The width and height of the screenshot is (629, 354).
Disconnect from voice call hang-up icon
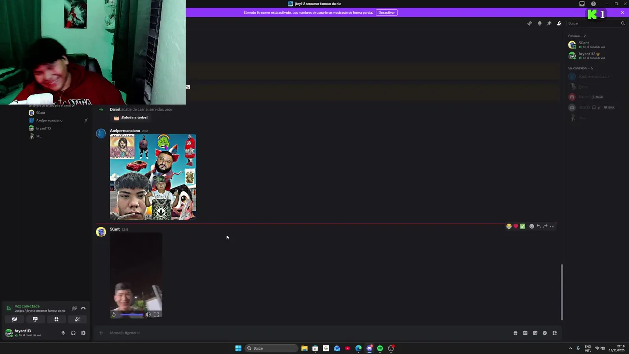click(83, 308)
